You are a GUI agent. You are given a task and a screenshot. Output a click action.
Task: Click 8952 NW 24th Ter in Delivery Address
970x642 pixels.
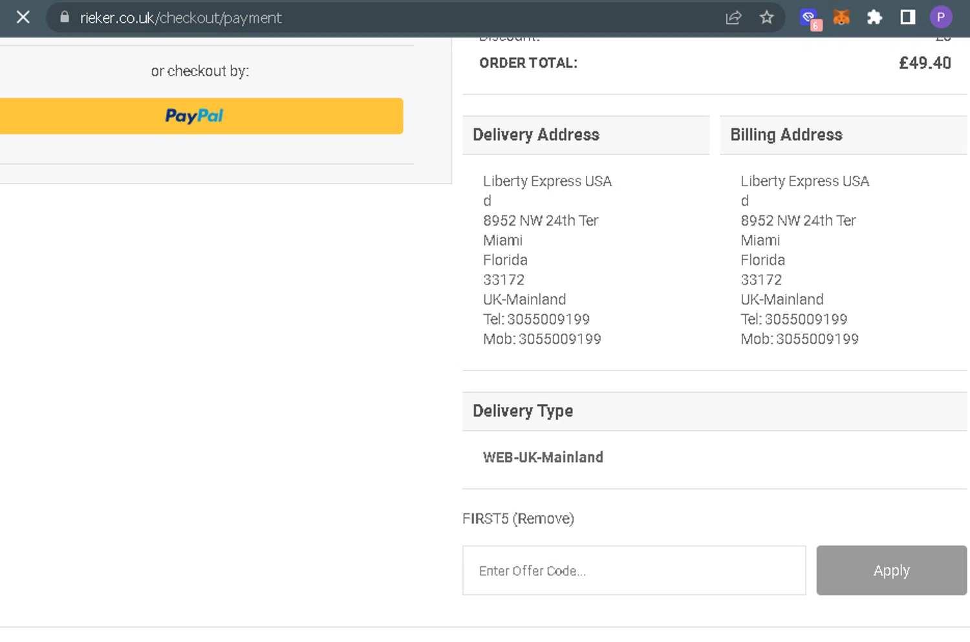click(x=541, y=220)
